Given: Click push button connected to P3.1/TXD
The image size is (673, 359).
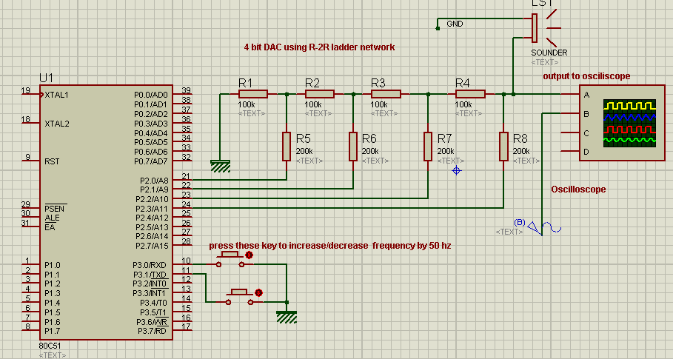Looking at the screenshot, I should [240, 297].
